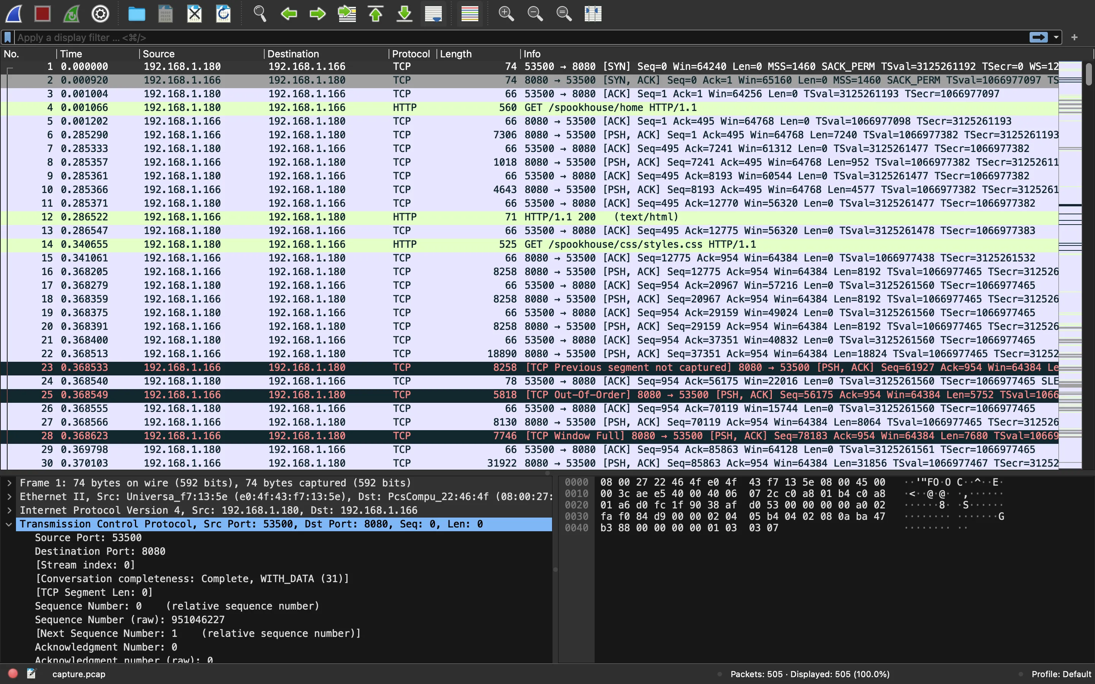Screen dimensions: 1095x684
Task: Sort by the Protocol column header
Action: point(413,54)
